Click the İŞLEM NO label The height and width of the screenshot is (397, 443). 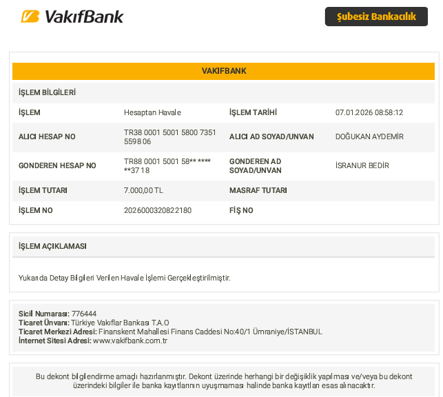coord(36,210)
